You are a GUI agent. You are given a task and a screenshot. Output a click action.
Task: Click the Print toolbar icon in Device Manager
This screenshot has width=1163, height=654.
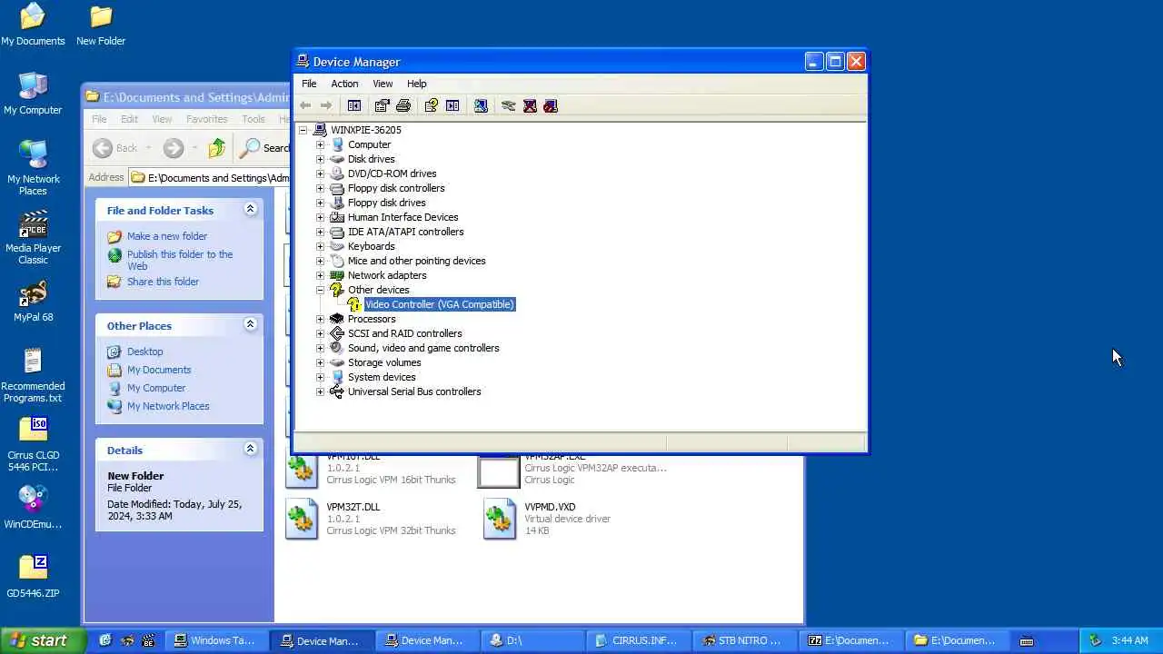(x=403, y=105)
